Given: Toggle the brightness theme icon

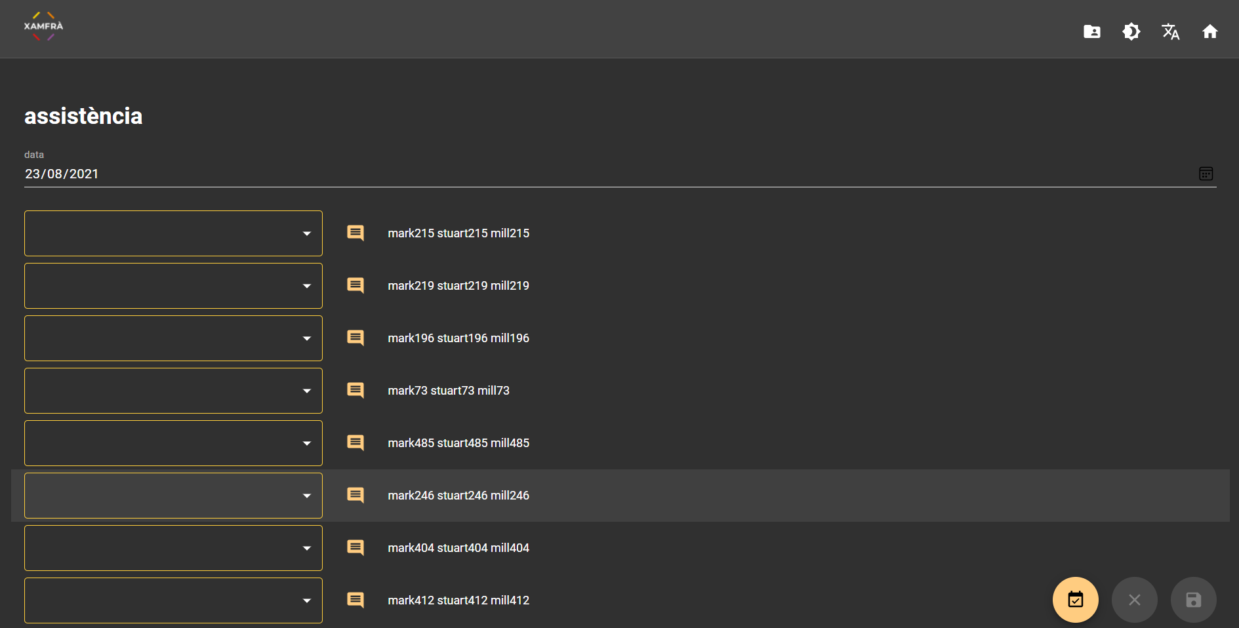Looking at the screenshot, I should pyautogui.click(x=1131, y=31).
